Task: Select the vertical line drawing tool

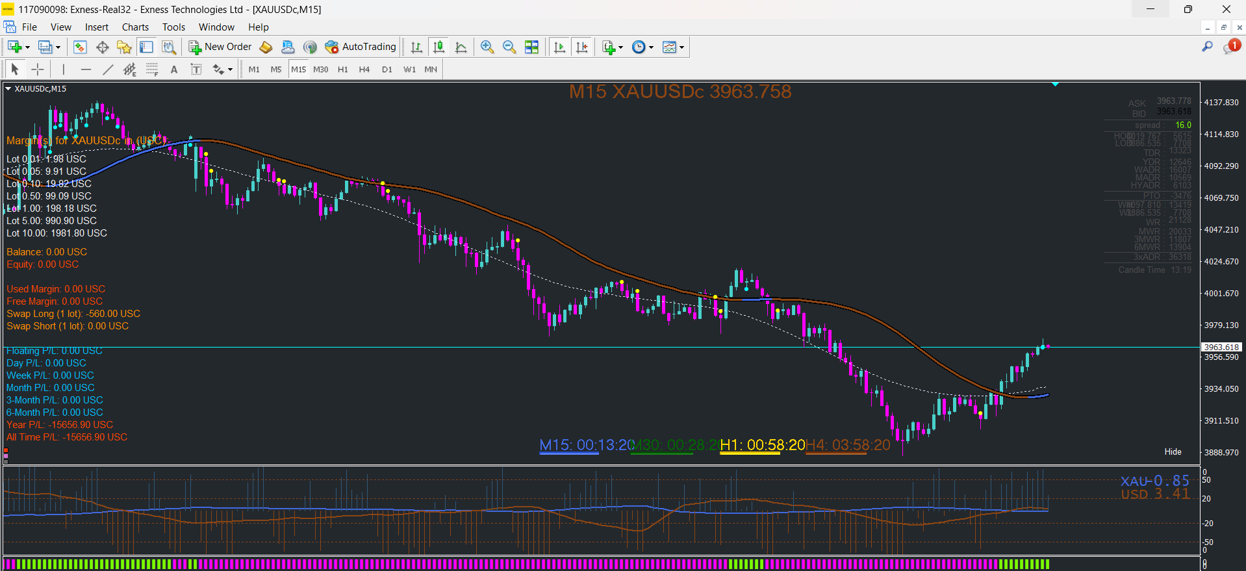Action: pos(64,70)
